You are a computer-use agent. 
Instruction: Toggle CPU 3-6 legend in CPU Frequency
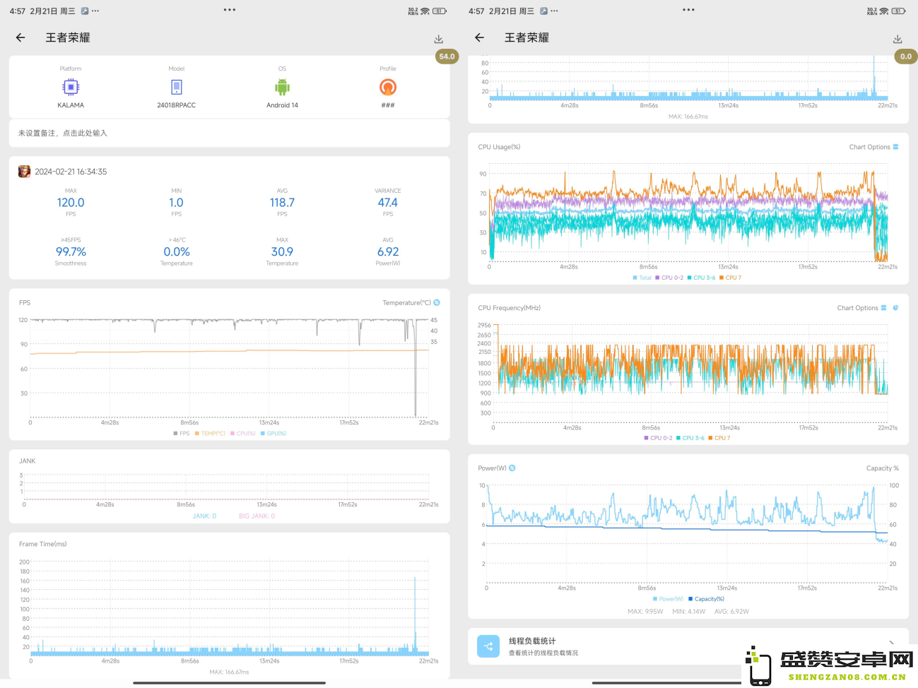click(690, 438)
